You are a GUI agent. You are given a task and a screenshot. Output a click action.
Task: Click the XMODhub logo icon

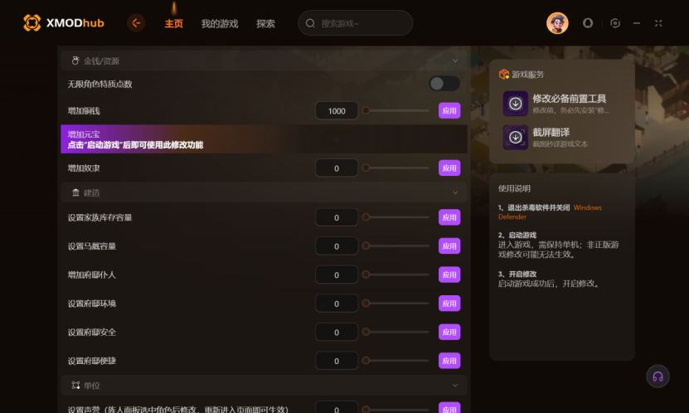pos(32,23)
